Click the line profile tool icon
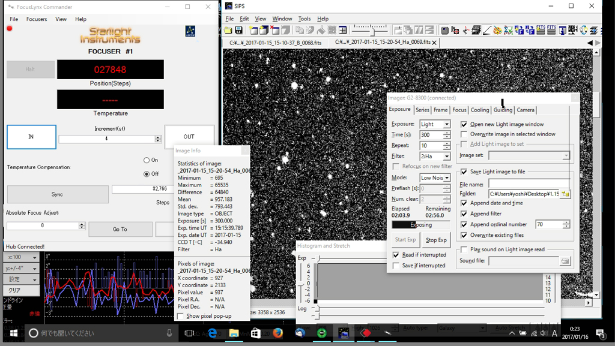The height and width of the screenshot is (346, 615). pos(486,30)
